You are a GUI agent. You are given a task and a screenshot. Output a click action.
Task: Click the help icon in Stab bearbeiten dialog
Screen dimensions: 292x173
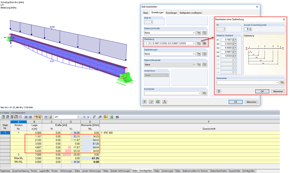pyautogui.click(x=144, y=102)
